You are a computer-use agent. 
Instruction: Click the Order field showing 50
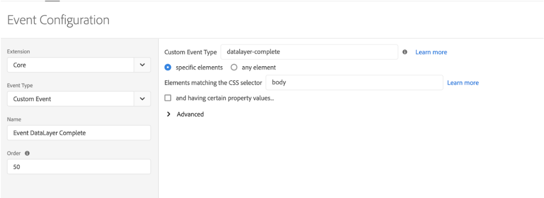[x=79, y=167]
